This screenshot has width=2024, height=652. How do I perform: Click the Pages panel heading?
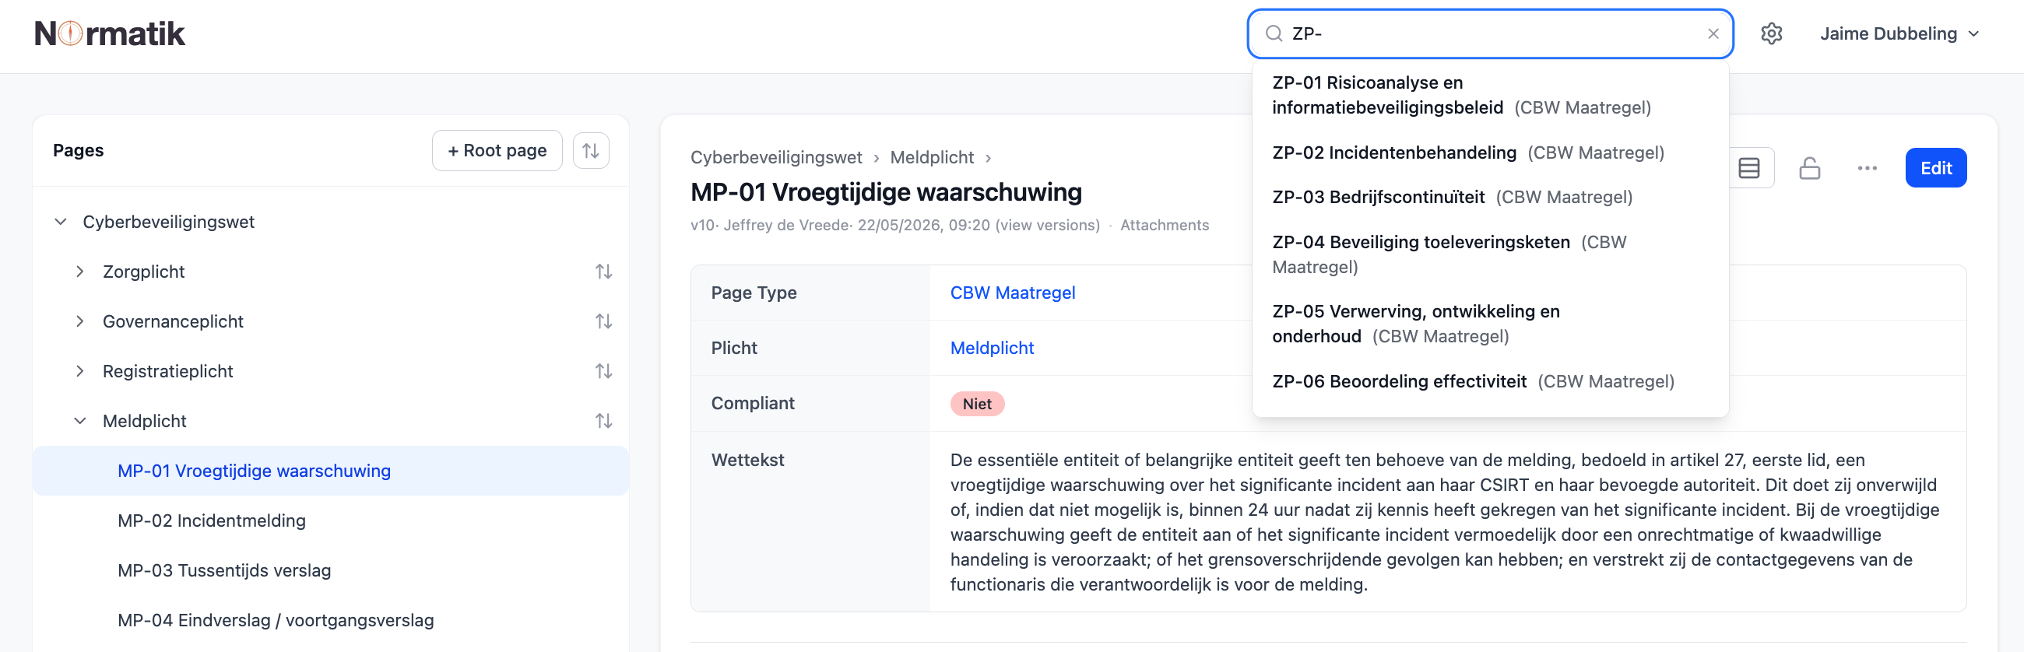(78, 151)
